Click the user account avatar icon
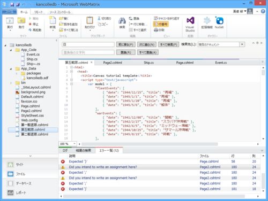The height and width of the screenshot is (201, 268). tap(250, 11)
